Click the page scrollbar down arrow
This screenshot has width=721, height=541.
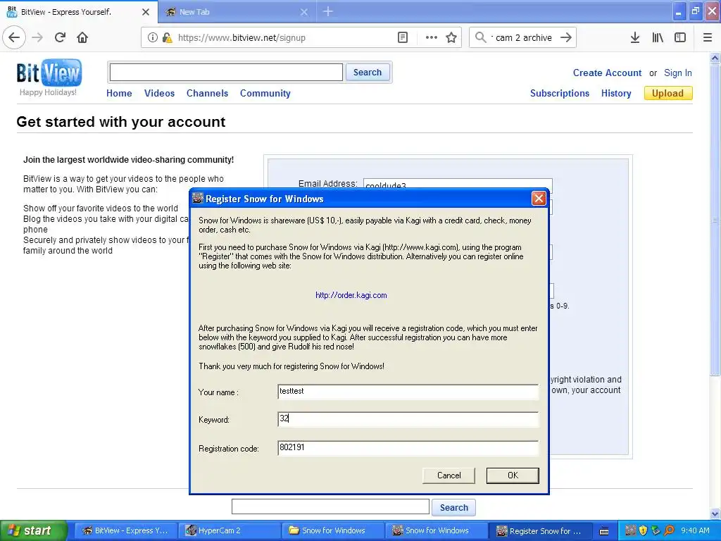click(x=715, y=514)
